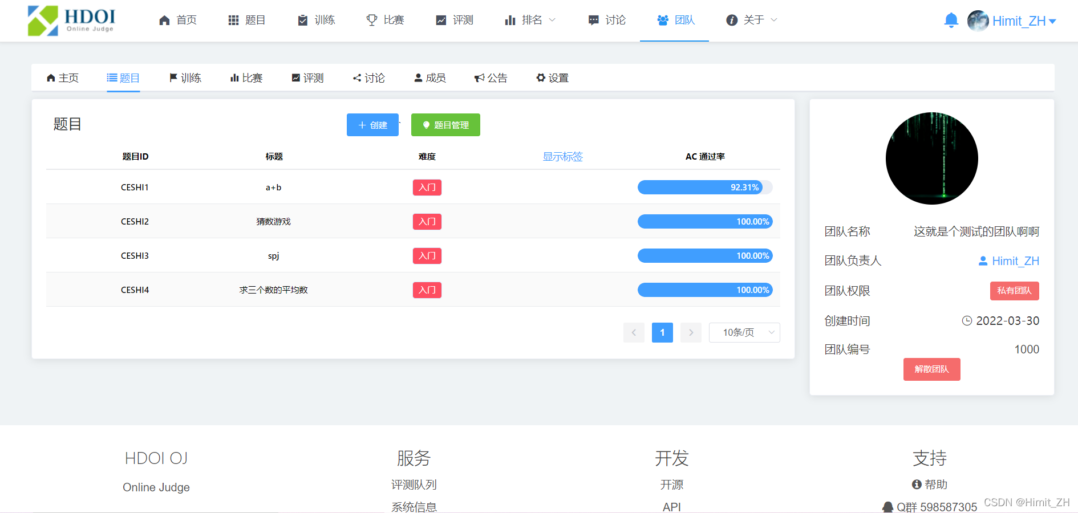Expand the Himit_ZH account dropdown arrow
This screenshot has width=1078, height=513.
[x=1052, y=22]
